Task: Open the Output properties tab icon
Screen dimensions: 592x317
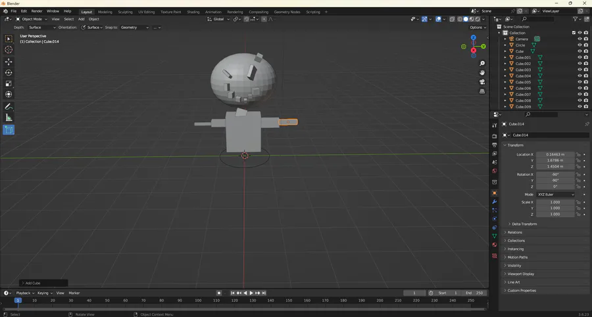Action: [x=495, y=145]
